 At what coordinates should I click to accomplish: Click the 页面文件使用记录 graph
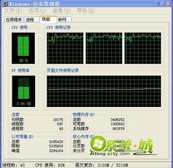click(104, 91)
